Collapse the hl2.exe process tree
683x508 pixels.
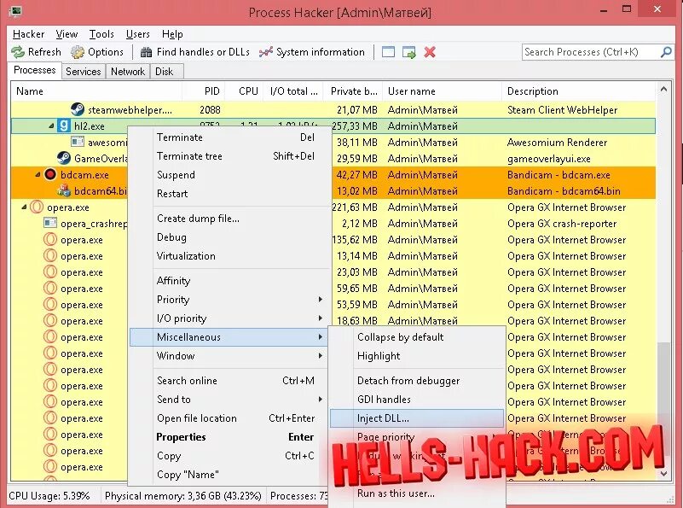tap(51, 126)
